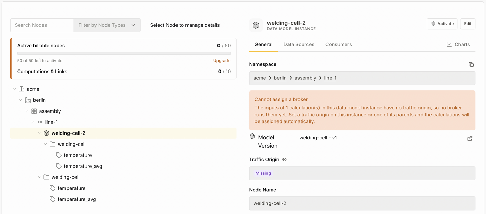Viewport: 486px width, 214px height.
Task: Click the 'welding-cell - v1' model version text
Action: 318,138
